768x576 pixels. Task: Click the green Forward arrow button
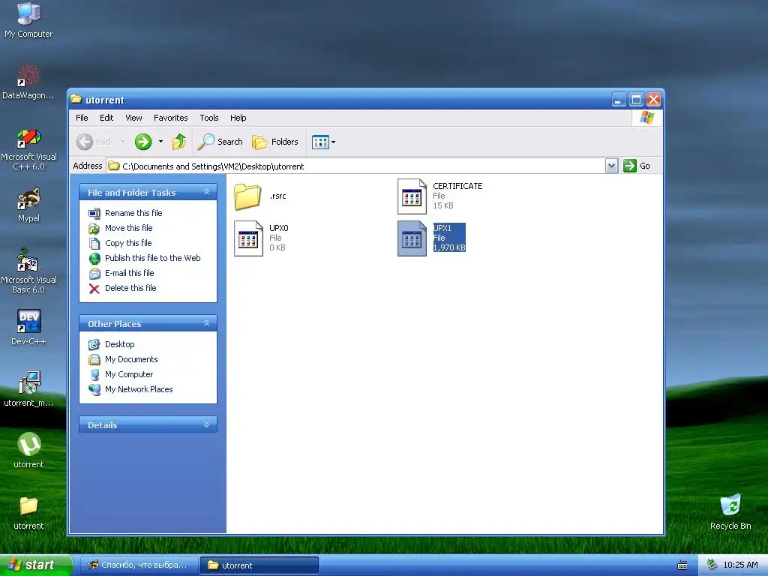(143, 142)
